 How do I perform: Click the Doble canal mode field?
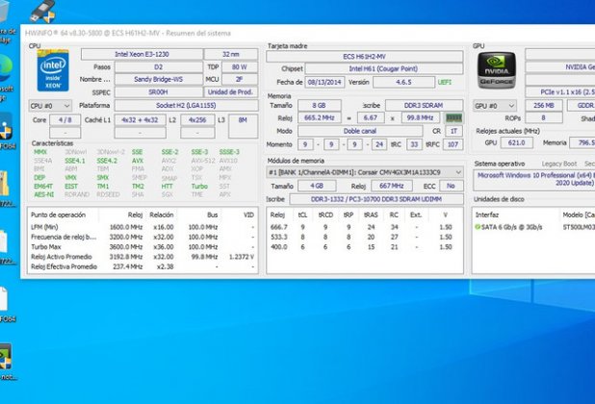[360, 131]
